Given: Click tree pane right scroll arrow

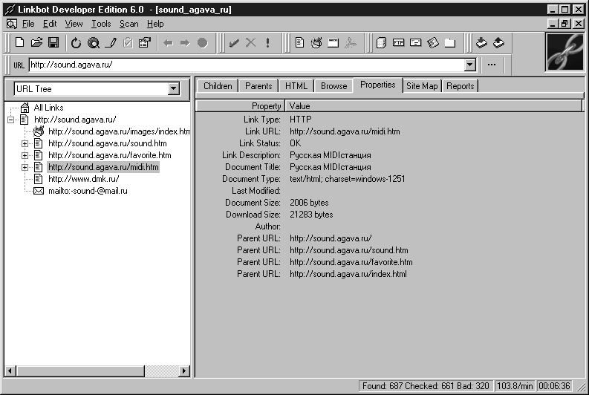Looking at the screenshot, I should click(x=184, y=371).
